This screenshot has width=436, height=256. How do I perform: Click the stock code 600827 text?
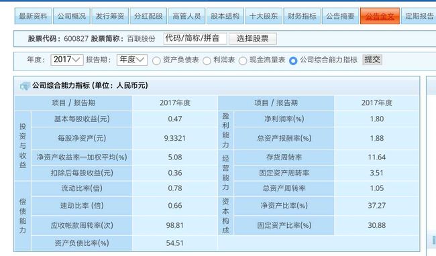click(x=76, y=39)
